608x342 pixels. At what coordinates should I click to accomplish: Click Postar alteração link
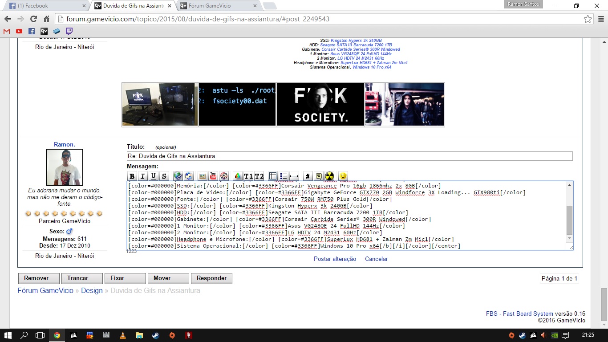[x=335, y=259]
